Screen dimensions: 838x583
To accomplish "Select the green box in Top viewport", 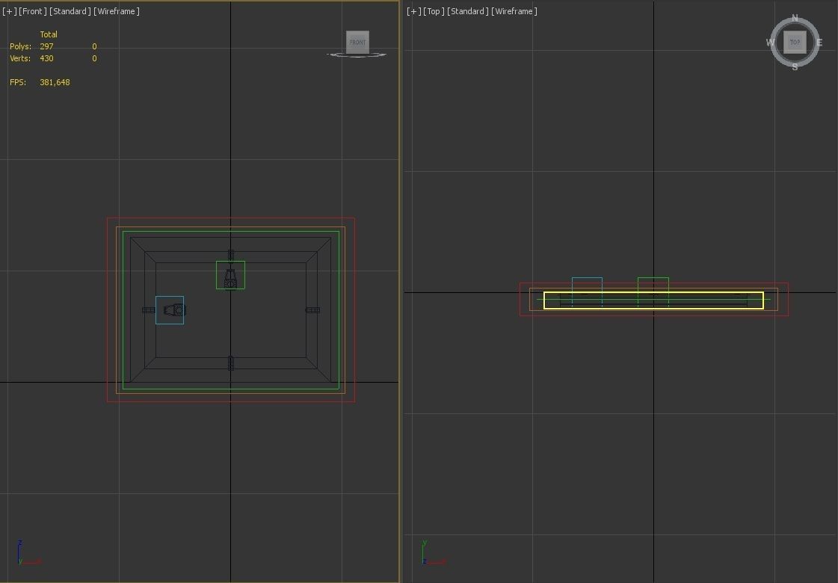I will (x=653, y=291).
